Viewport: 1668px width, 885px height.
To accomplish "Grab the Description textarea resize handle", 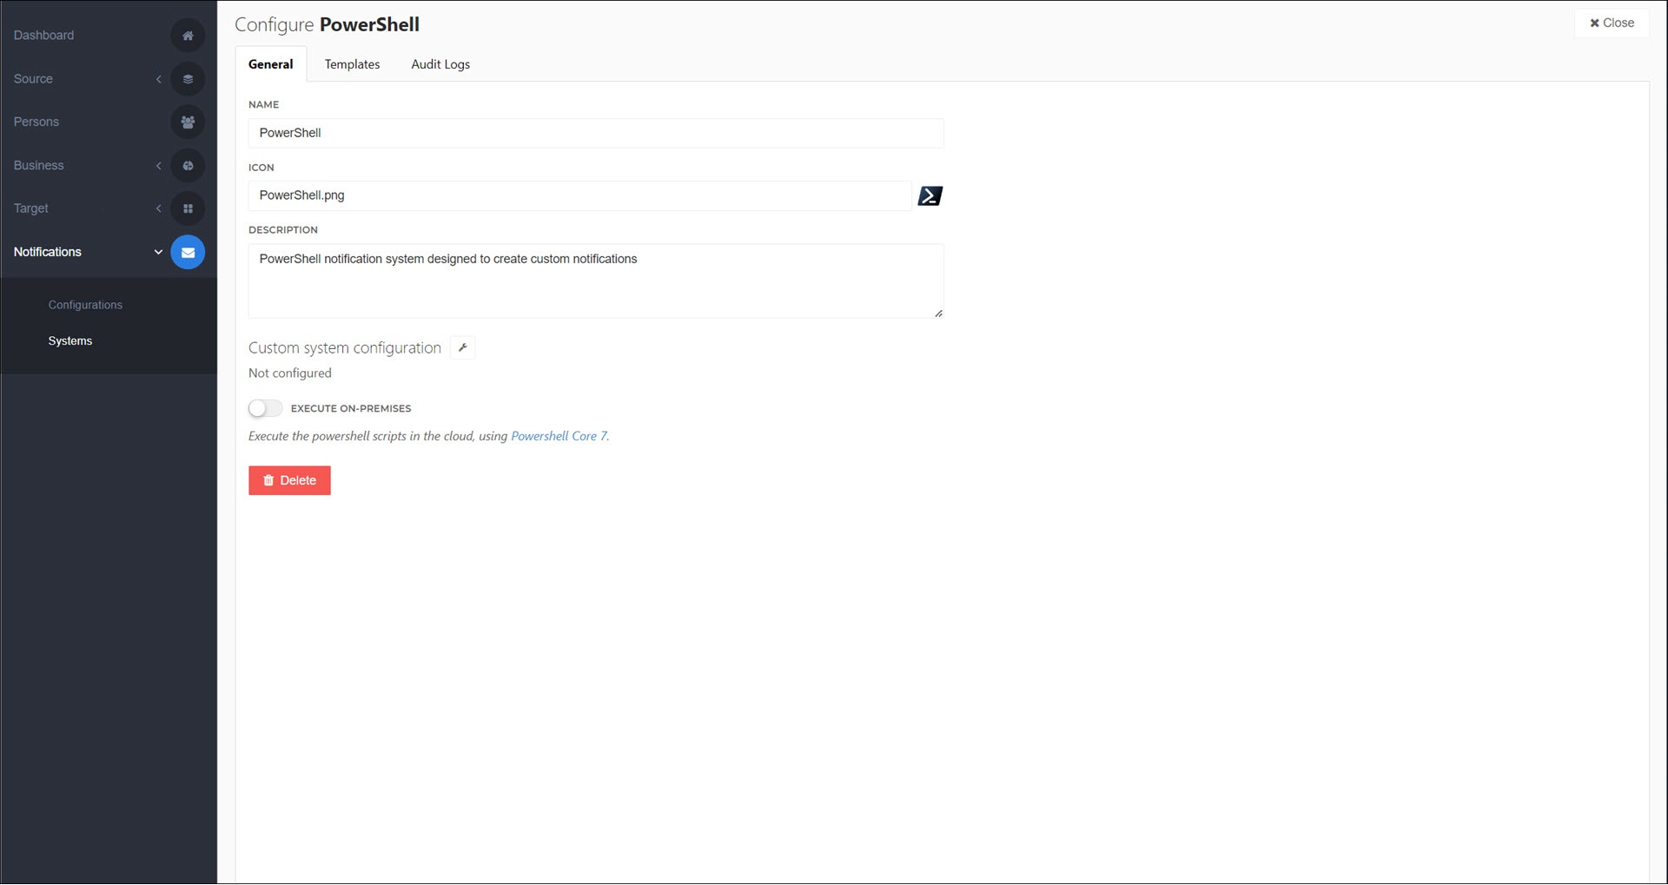I will [x=938, y=314].
